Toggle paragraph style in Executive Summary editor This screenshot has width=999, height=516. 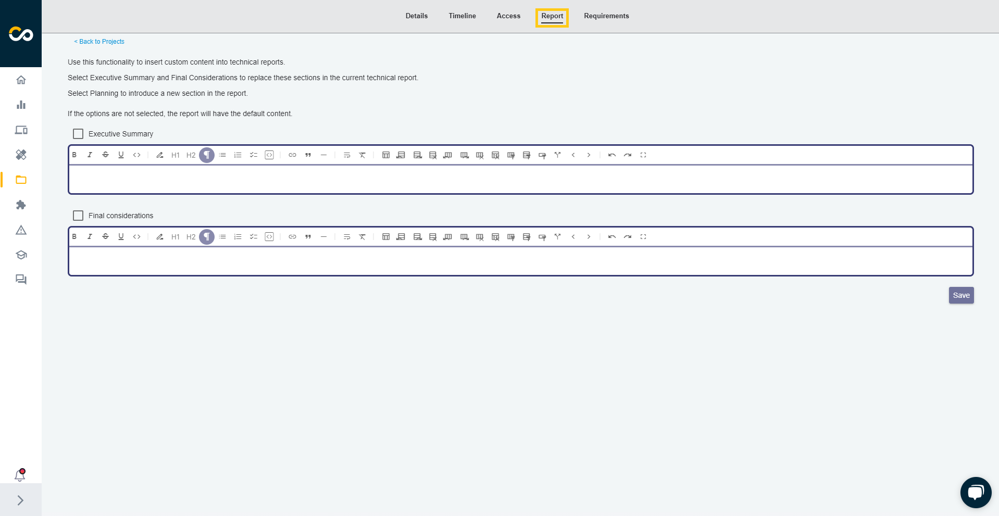click(207, 155)
